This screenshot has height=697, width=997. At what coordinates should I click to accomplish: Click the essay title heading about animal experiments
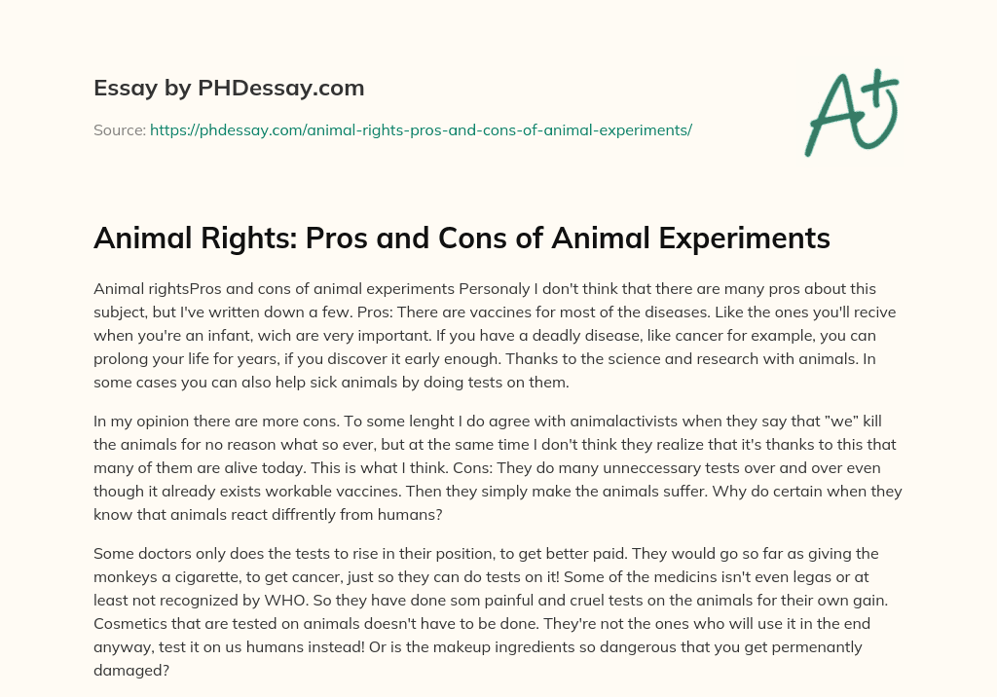tap(462, 238)
